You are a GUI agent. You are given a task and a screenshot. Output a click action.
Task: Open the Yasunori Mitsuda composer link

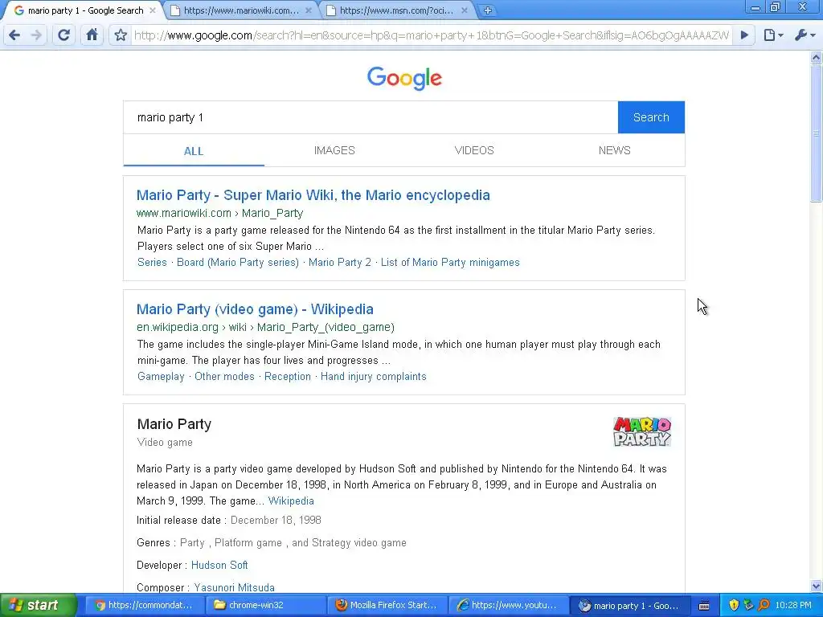pos(234,587)
